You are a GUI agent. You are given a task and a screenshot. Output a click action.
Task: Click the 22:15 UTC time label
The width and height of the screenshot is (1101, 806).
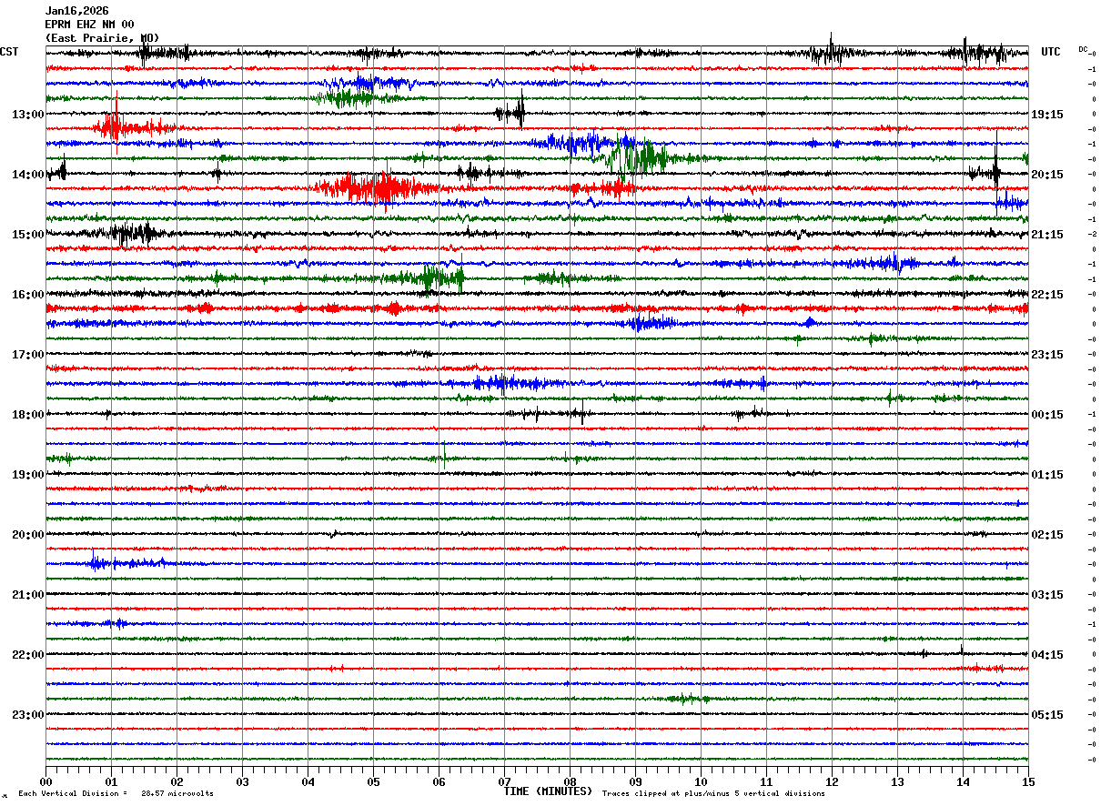pos(1046,295)
